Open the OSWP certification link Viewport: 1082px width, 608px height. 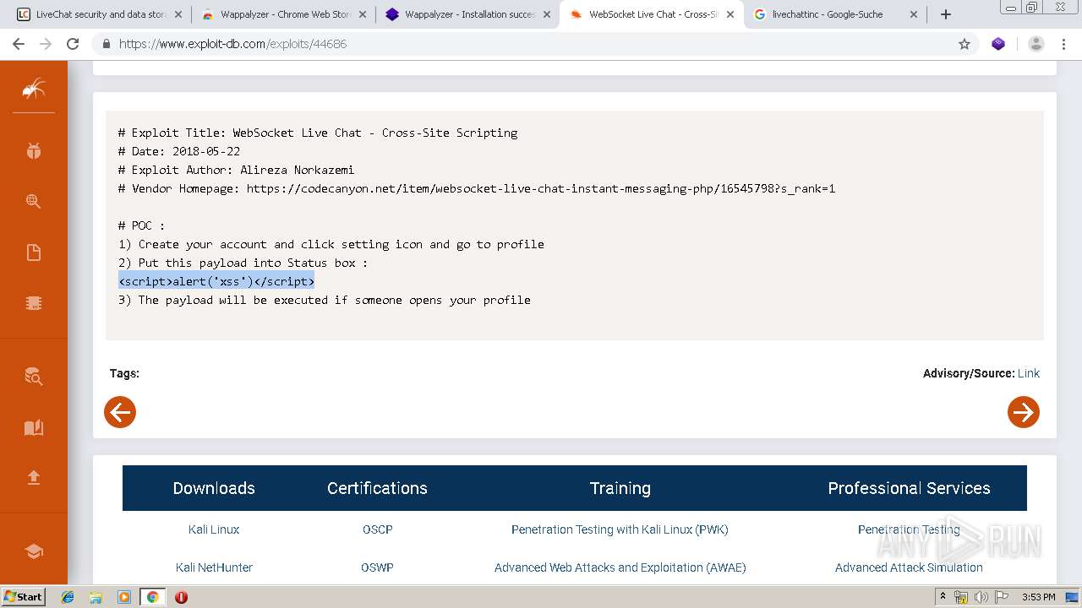tap(378, 567)
